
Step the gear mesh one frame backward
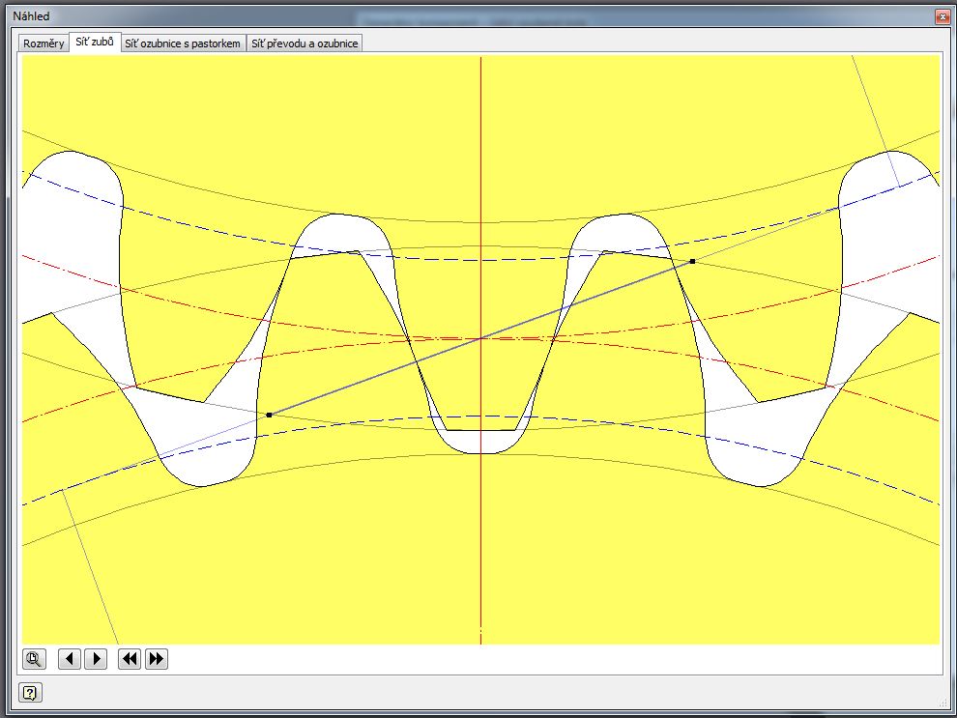click(x=69, y=659)
